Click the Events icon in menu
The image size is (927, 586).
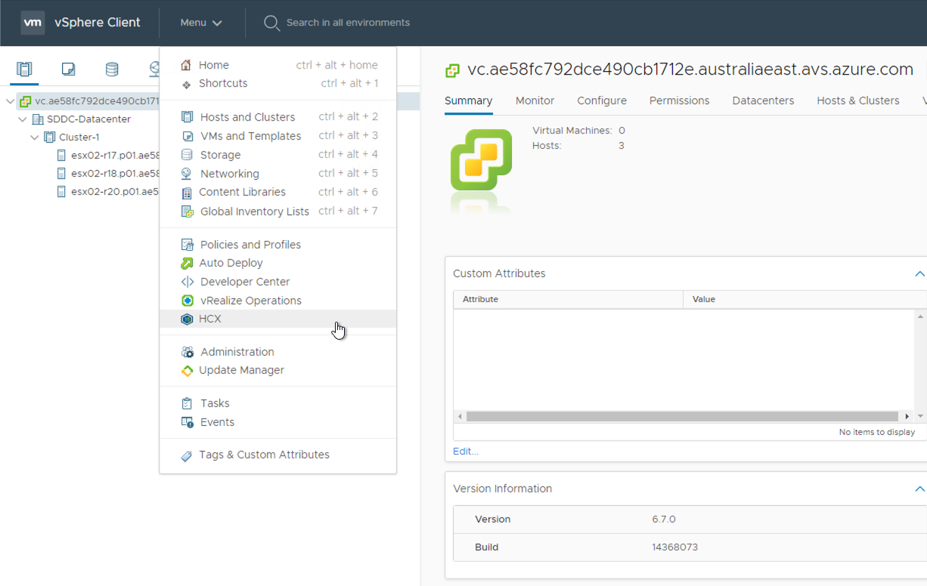click(188, 422)
